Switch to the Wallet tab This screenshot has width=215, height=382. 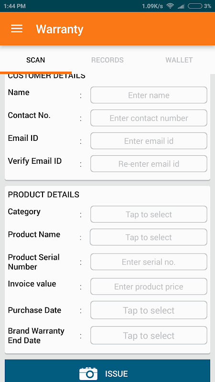click(x=179, y=60)
